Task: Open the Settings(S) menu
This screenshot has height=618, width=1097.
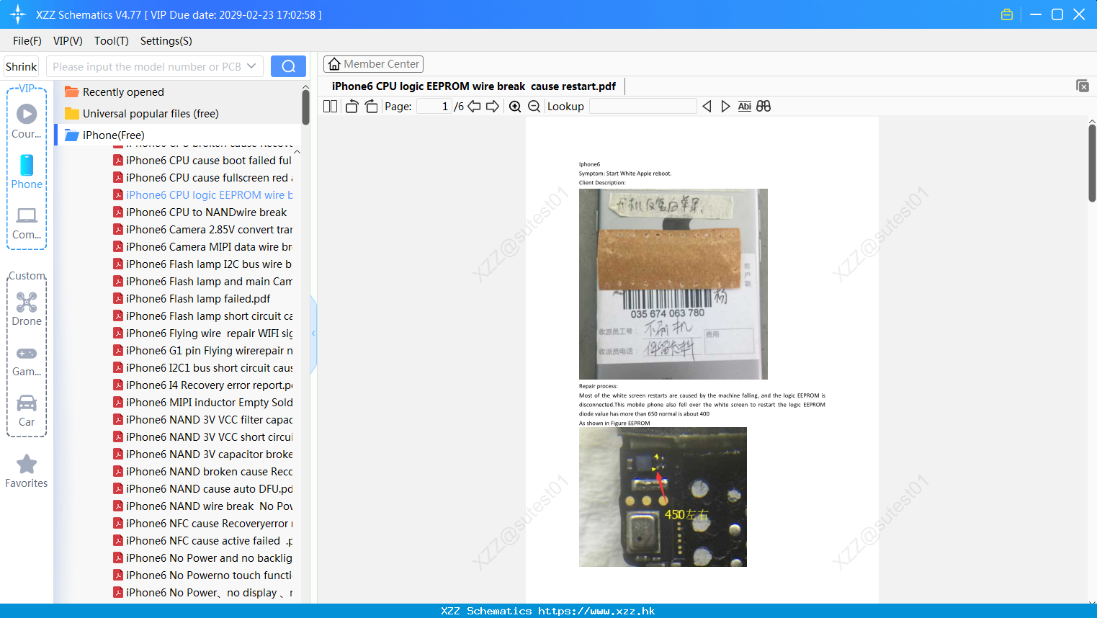Action: point(166,41)
